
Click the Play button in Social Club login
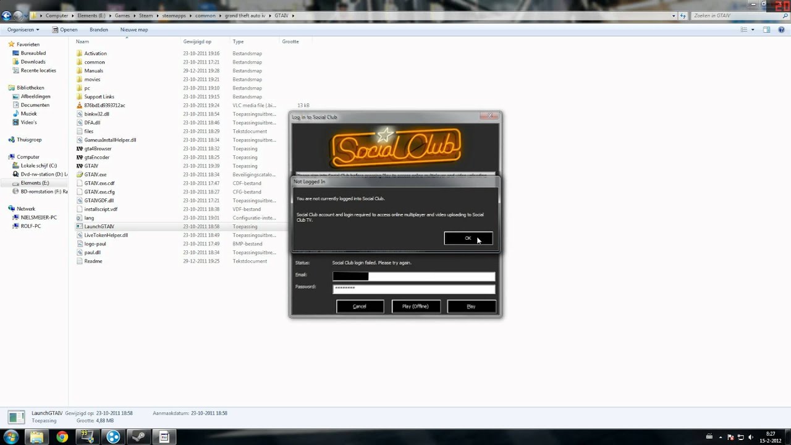point(471,307)
